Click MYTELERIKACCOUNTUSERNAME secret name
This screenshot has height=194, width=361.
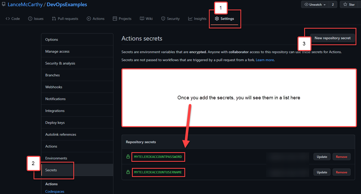click(158, 172)
